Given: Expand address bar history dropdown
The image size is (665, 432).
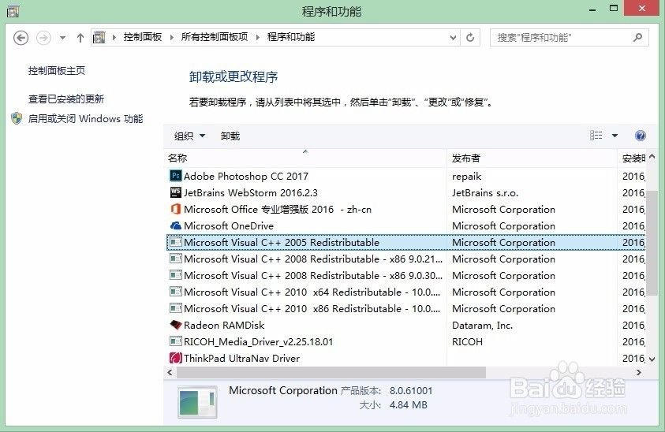Looking at the screenshot, I should (x=453, y=38).
